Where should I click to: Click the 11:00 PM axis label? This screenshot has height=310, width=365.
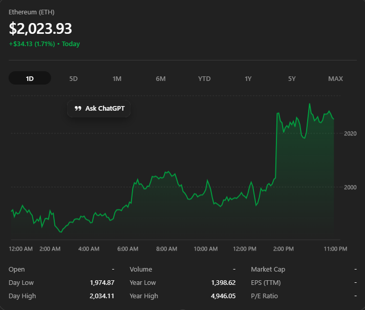tap(335, 249)
